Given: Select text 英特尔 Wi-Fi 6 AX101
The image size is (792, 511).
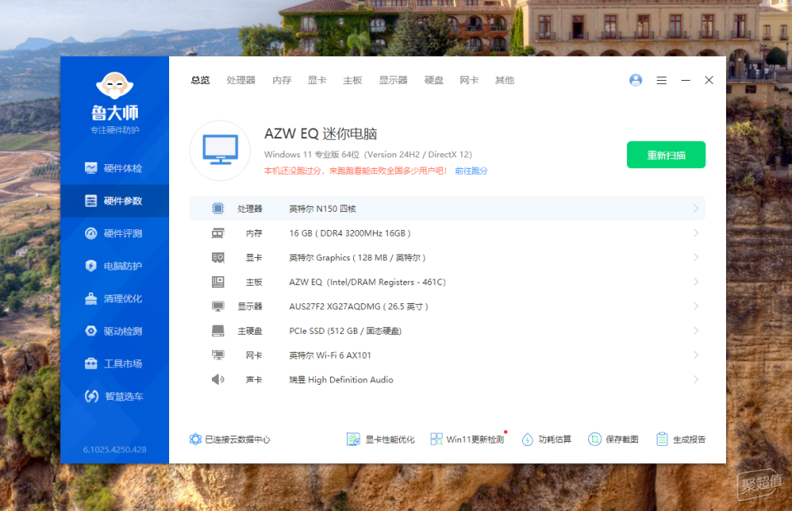Looking at the screenshot, I should tap(330, 355).
